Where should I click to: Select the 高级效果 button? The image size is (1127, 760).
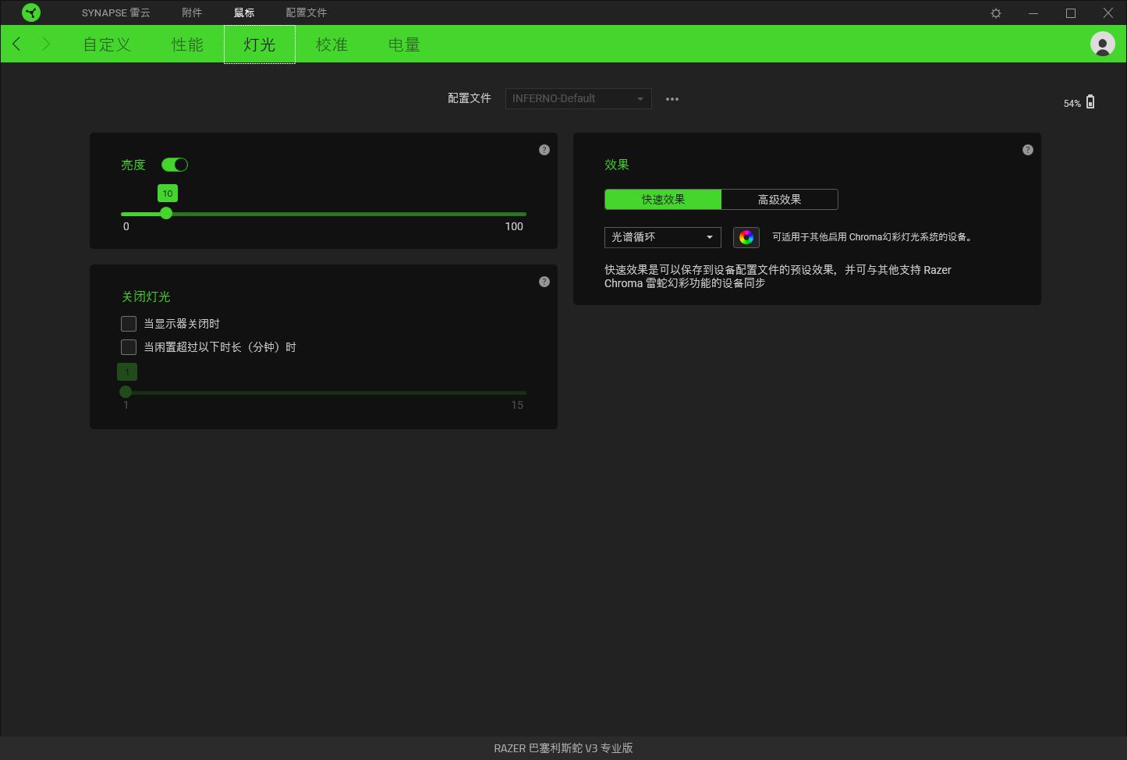click(779, 200)
